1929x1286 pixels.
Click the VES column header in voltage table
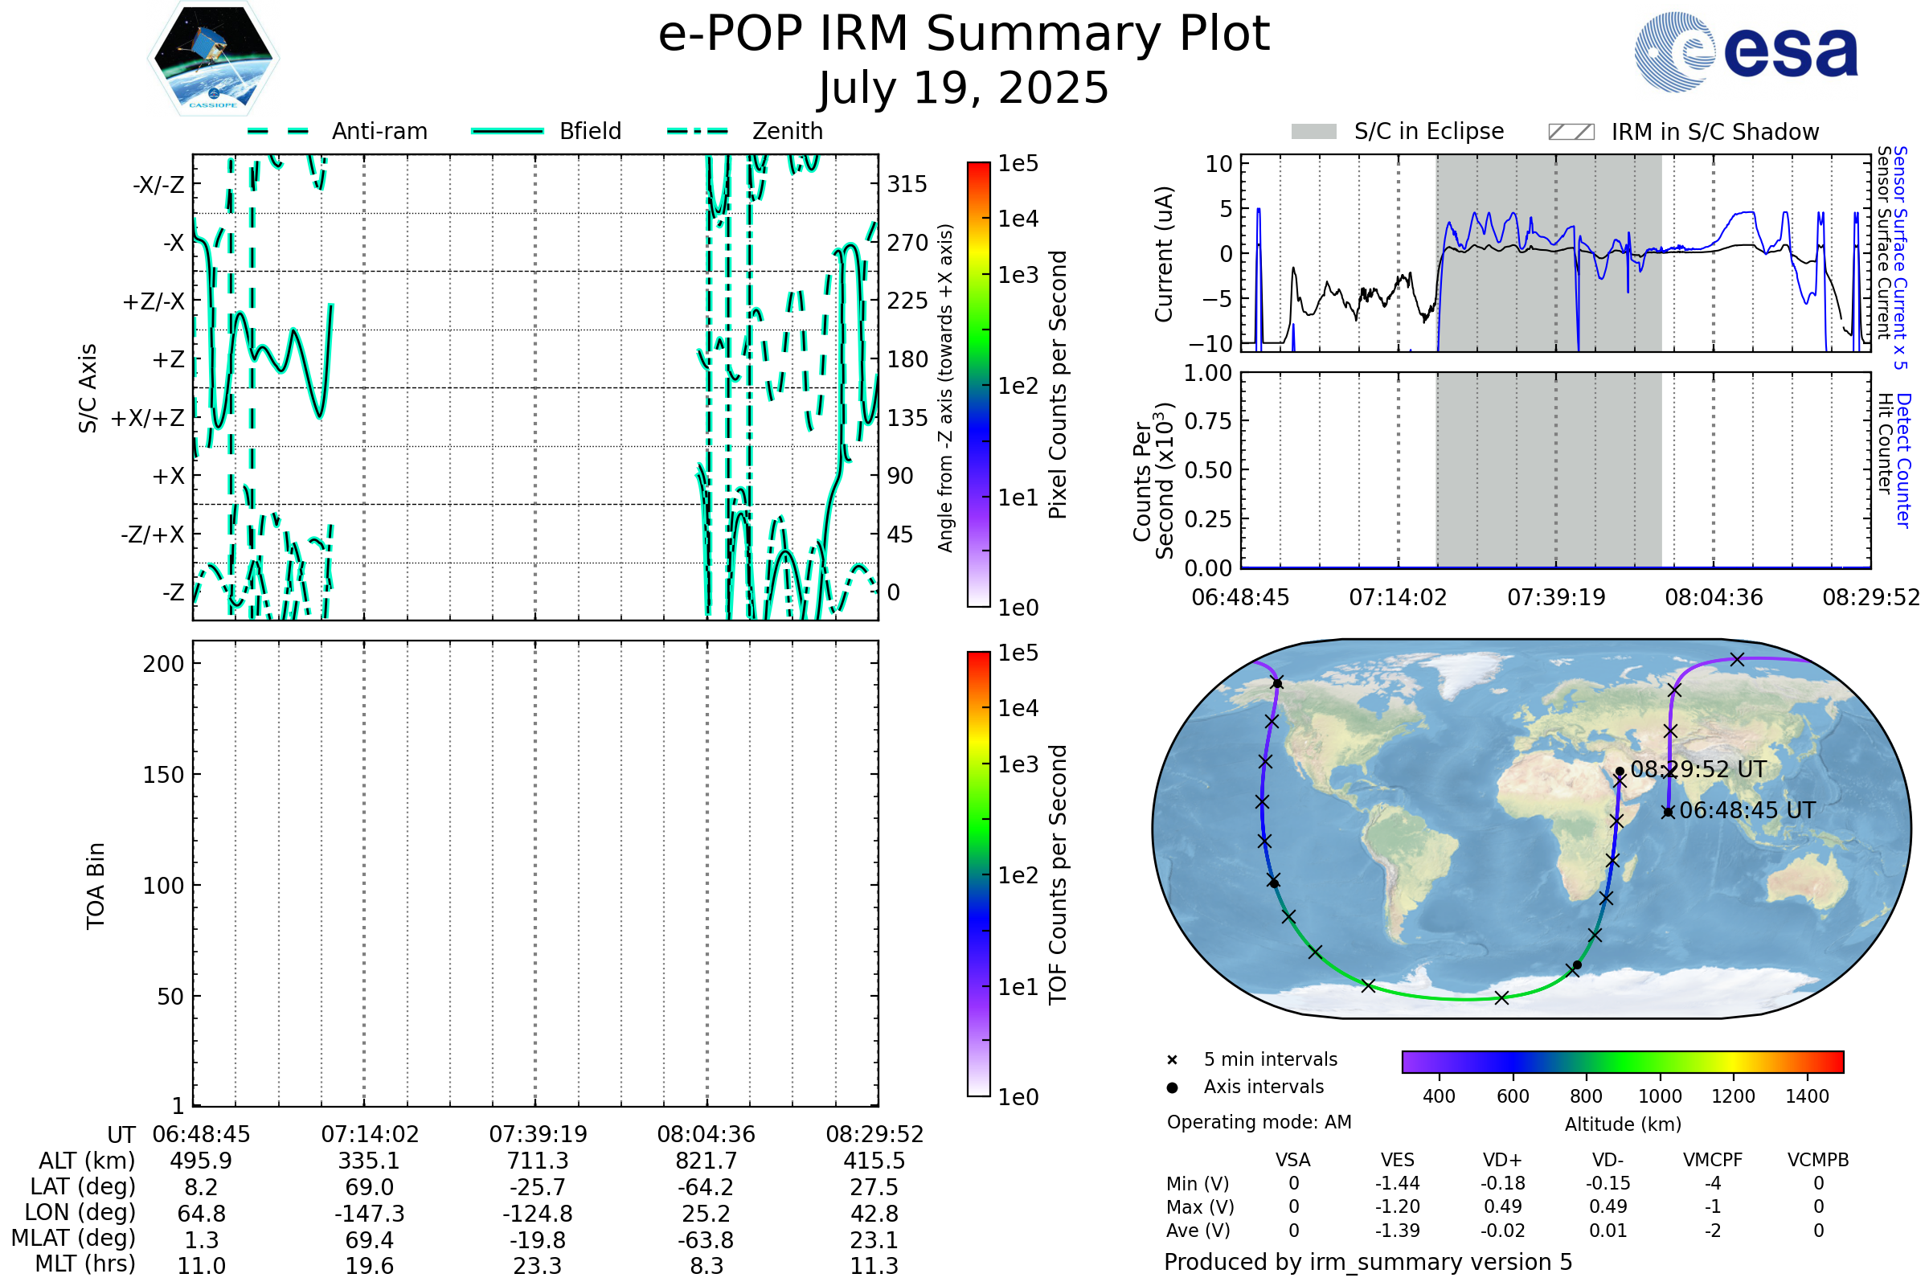[x=1397, y=1161]
